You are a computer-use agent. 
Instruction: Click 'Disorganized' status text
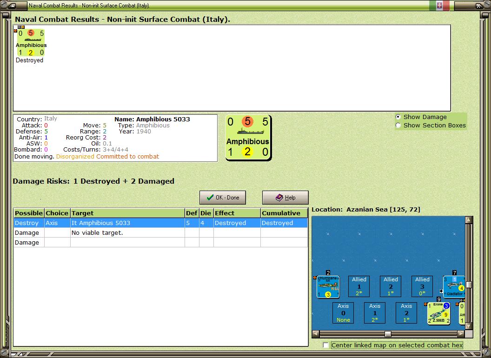pos(75,156)
